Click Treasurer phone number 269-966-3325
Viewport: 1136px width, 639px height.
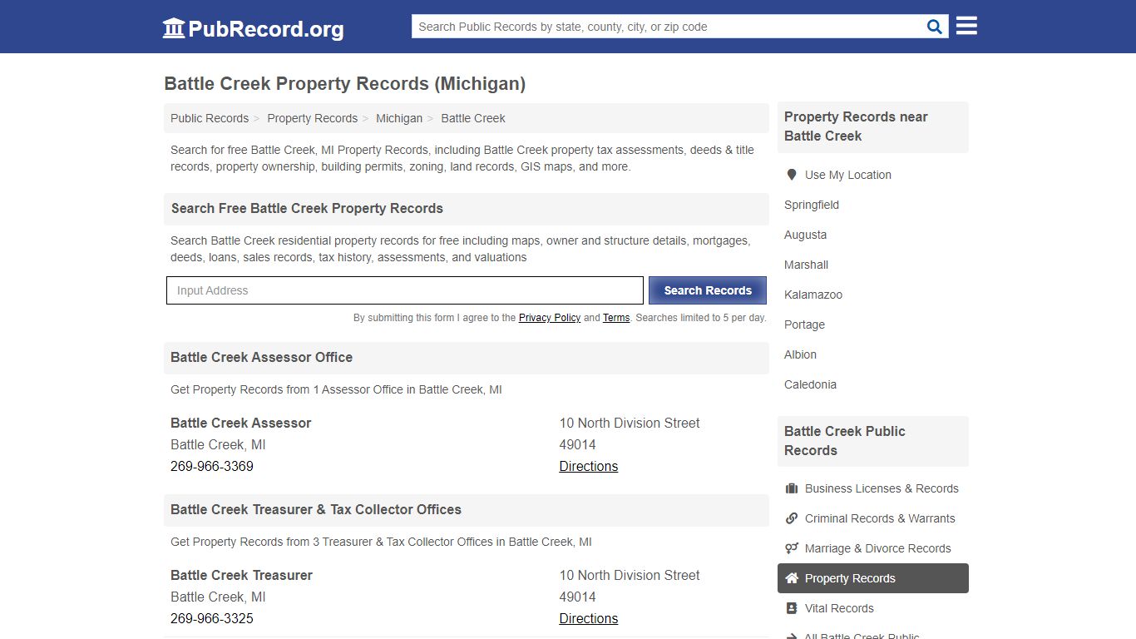212,618
